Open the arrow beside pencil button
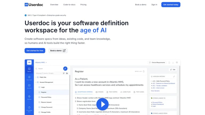Screen dimensions: 205x115 pyautogui.click(x=68, y=69)
